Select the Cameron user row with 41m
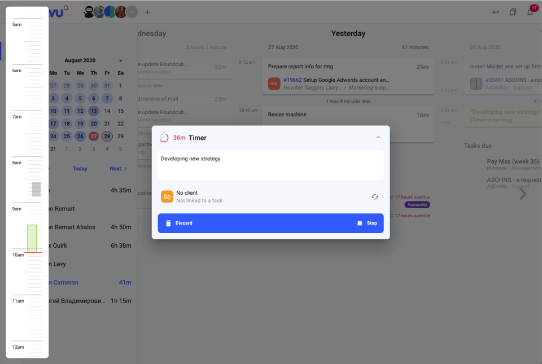This screenshot has width=542, height=364. pyautogui.click(x=90, y=283)
